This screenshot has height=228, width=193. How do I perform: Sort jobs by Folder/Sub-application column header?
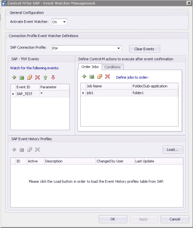pyautogui.click(x=155, y=86)
